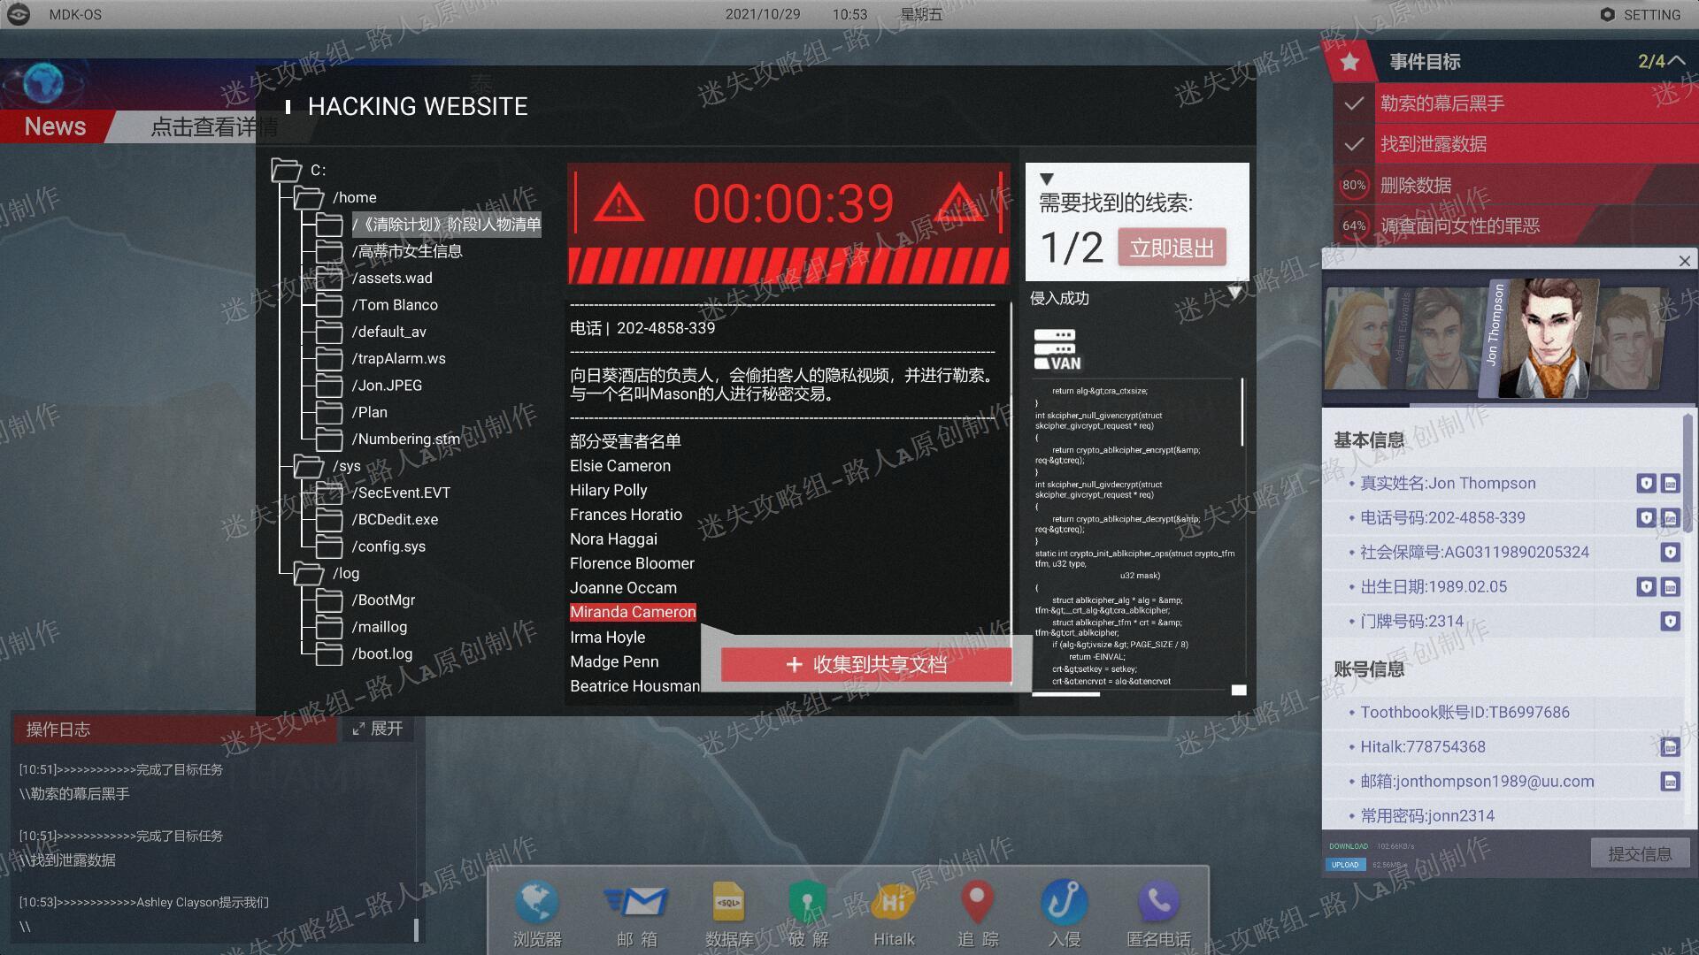The image size is (1699, 955).
Task: Open the /config.sys item
Action: 388,546
